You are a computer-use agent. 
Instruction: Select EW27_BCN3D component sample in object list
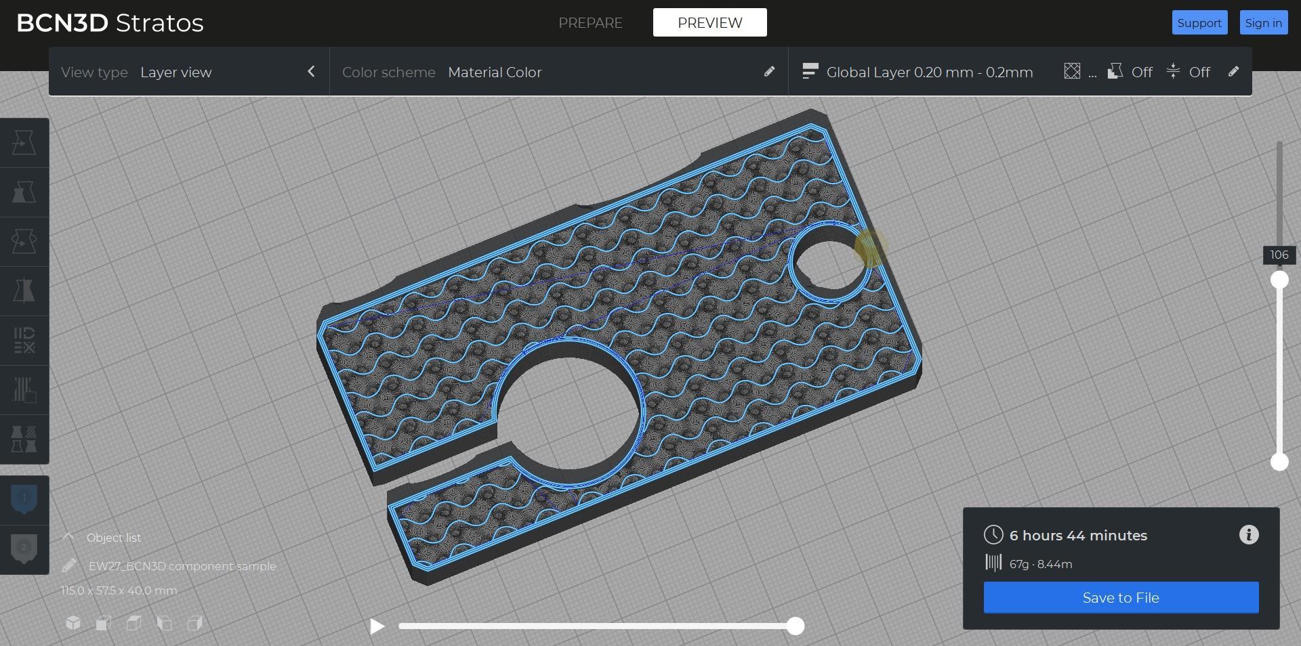182,566
